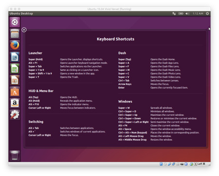Open the network indicator in top panel
The height and width of the screenshot is (176, 219).
tap(174, 14)
